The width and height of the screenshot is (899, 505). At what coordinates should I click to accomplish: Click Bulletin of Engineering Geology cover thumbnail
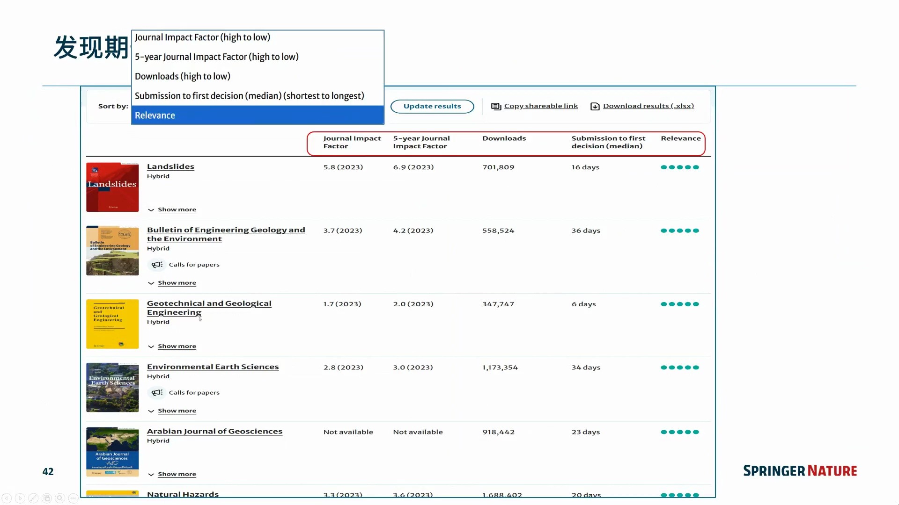pos(112,251)
